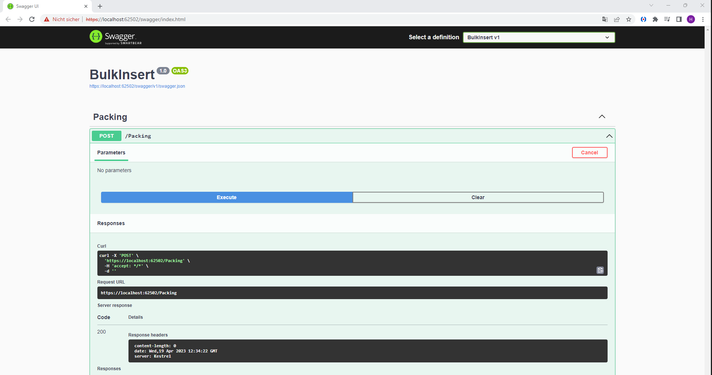
Task: Collapse the Packing section chevron
Action: [x=602, y=117]
